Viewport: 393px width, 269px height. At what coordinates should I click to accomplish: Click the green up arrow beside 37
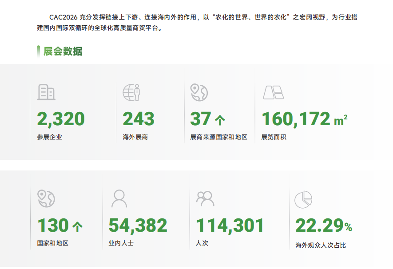point(220,120)
